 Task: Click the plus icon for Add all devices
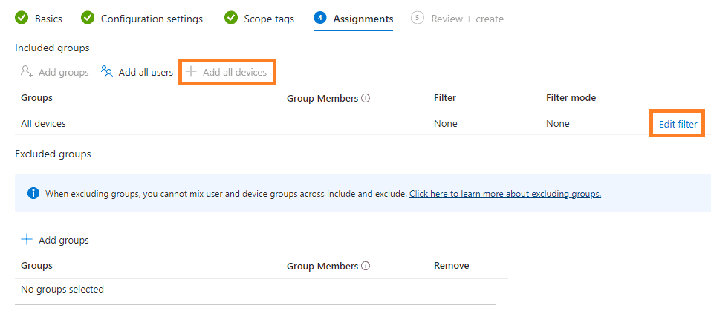[191, 72]
